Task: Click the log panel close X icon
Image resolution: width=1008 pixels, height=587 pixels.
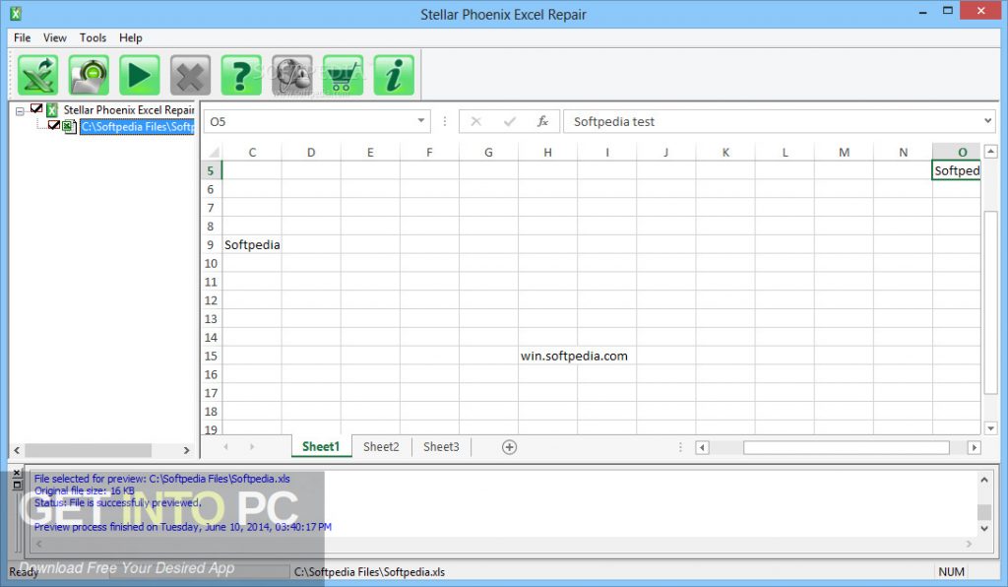Action: (18, 473)
